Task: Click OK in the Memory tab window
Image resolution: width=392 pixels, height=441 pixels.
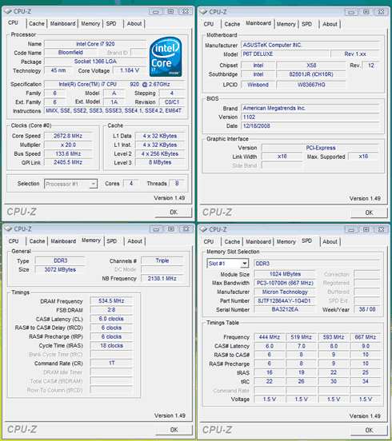Action: click(174, 430)
